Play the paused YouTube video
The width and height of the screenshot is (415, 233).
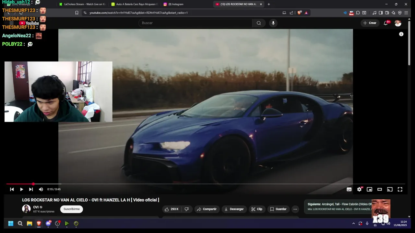coord(21,189)
